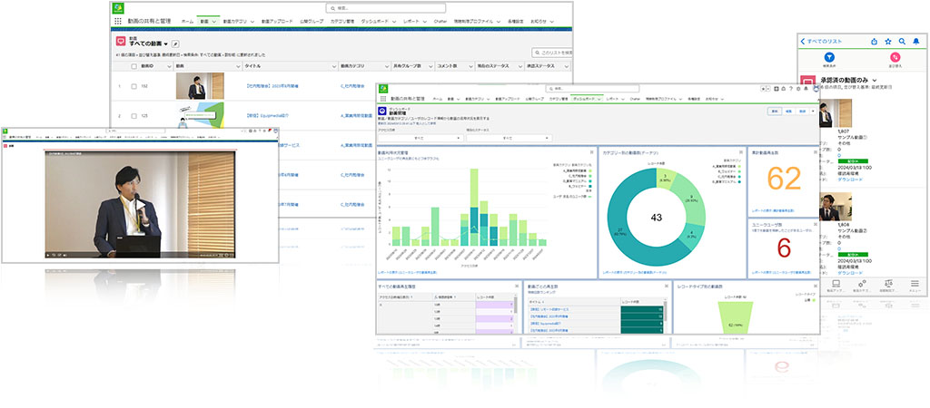Click the light green donut segment labeled 3

pos(666,177)
